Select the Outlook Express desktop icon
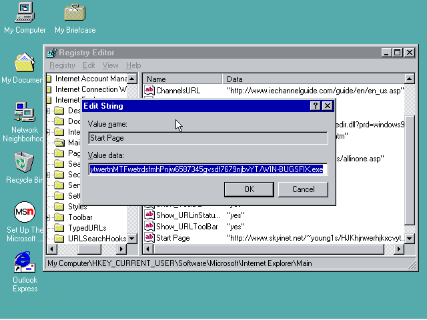427x320 pixels. [x=25, y=262]
